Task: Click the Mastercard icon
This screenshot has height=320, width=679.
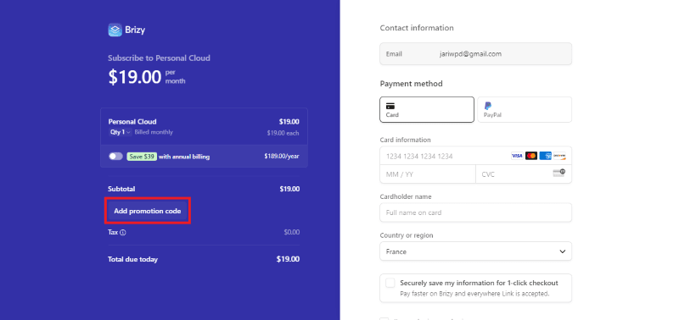Action: coord(531,156)
